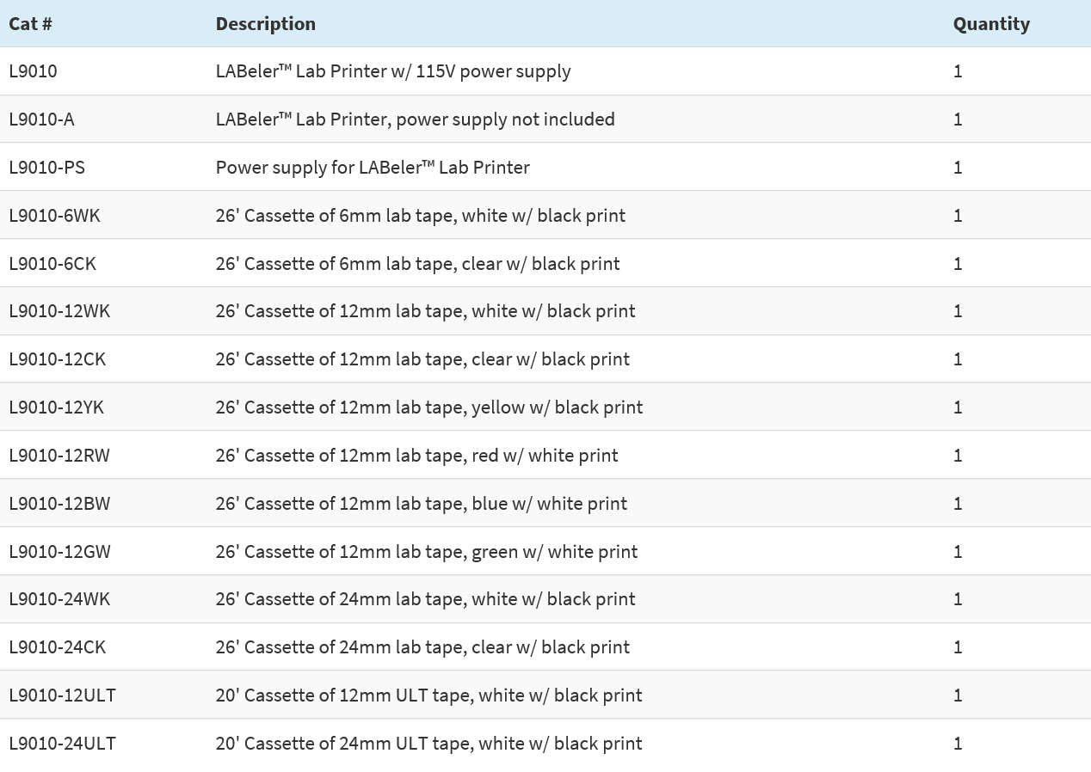Click the Description column header

(265, 24)
